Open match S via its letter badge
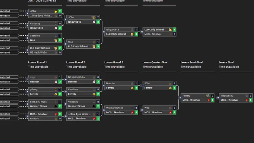Viewport: 254px width, 143px height. (104, 110)
